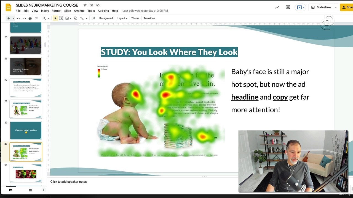This screenshot has width=353, height=198.
Task: Star the presentation title
Action: pos(85,5)
